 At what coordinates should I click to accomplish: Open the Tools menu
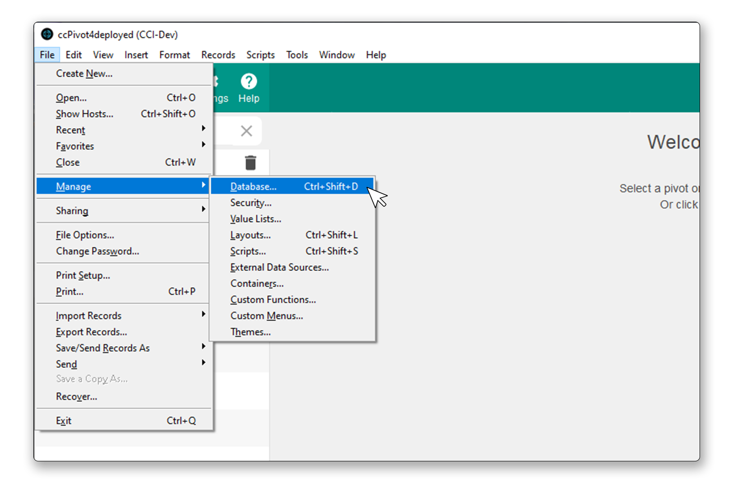pos(297,55)
